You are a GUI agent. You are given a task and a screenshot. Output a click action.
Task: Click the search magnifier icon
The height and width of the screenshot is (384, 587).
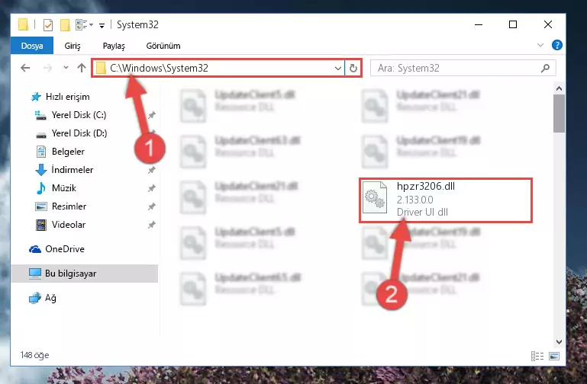[x=546, y=68]
